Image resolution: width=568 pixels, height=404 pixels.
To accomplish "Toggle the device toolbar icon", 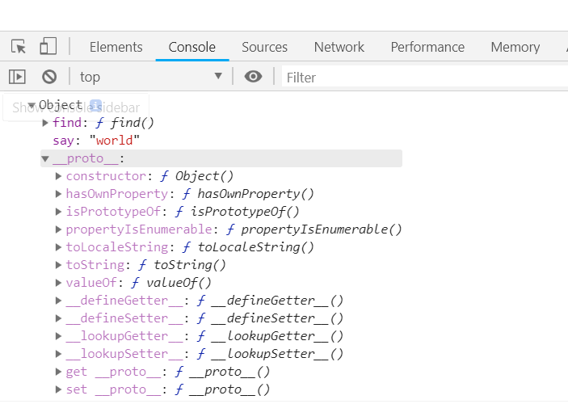I will click(x=48, y=46).
